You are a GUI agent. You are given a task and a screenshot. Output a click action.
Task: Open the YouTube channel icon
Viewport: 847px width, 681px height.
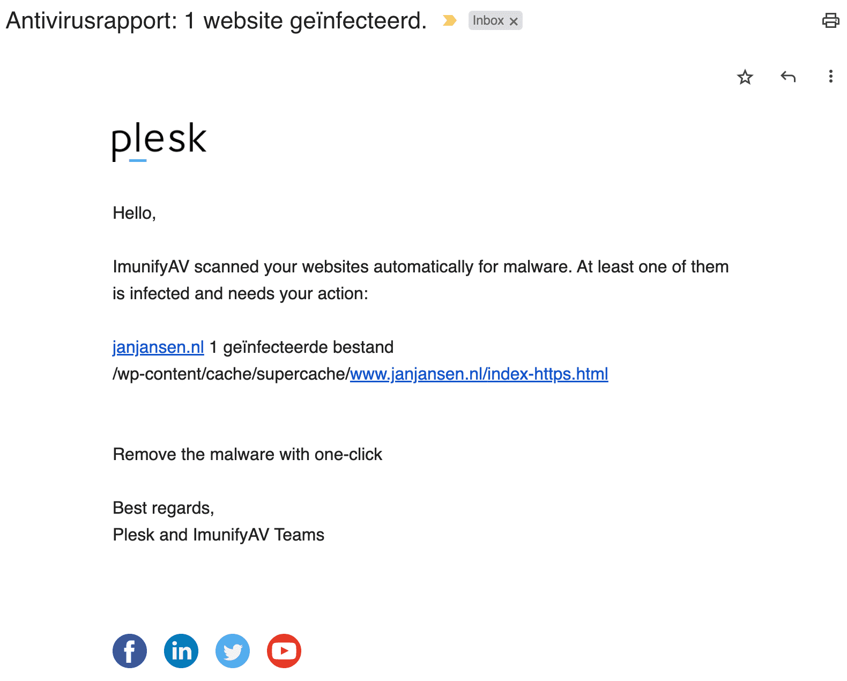coord(284,651)
